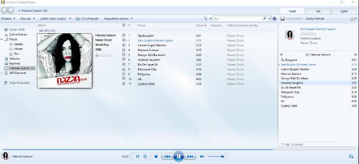The image size is (359, 164).
Task: Switch to the Yürüt tab
Action: [x=292, y=11]
